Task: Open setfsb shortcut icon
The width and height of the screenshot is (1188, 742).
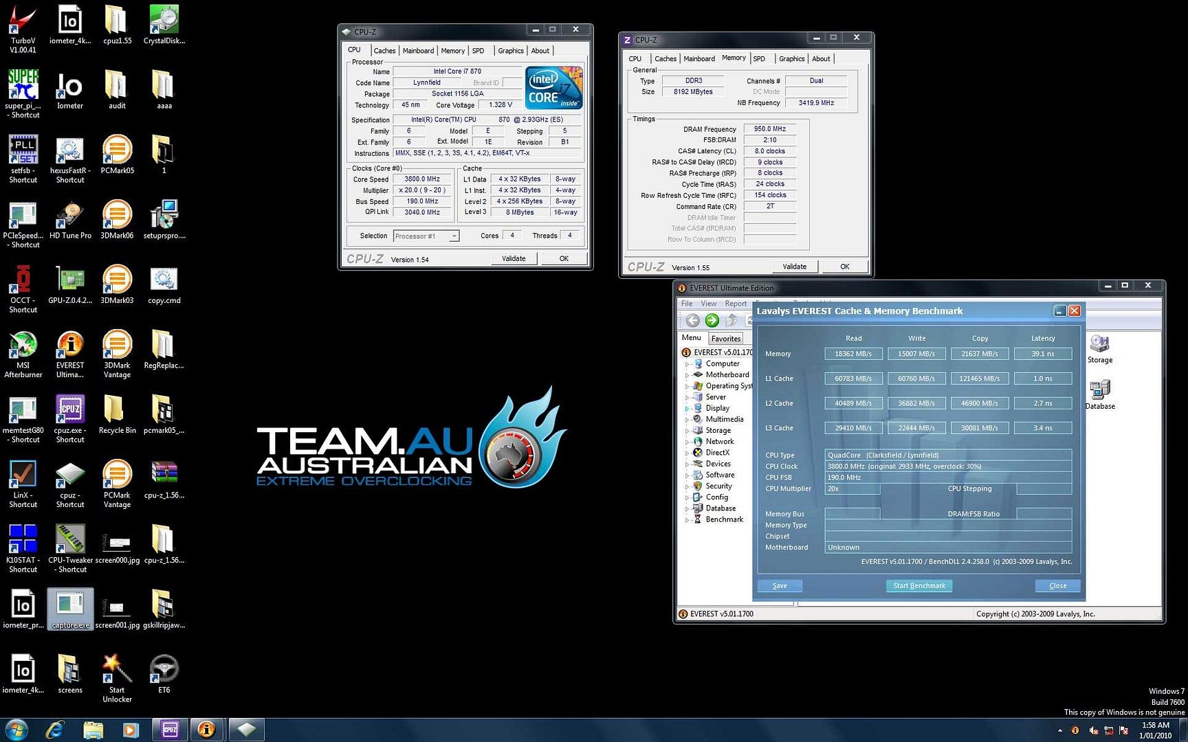Action: (x=23, y=159)
